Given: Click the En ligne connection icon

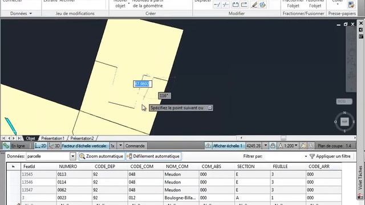Looking at the screenshot, I should pyautogui.click(x=6, y=146).
